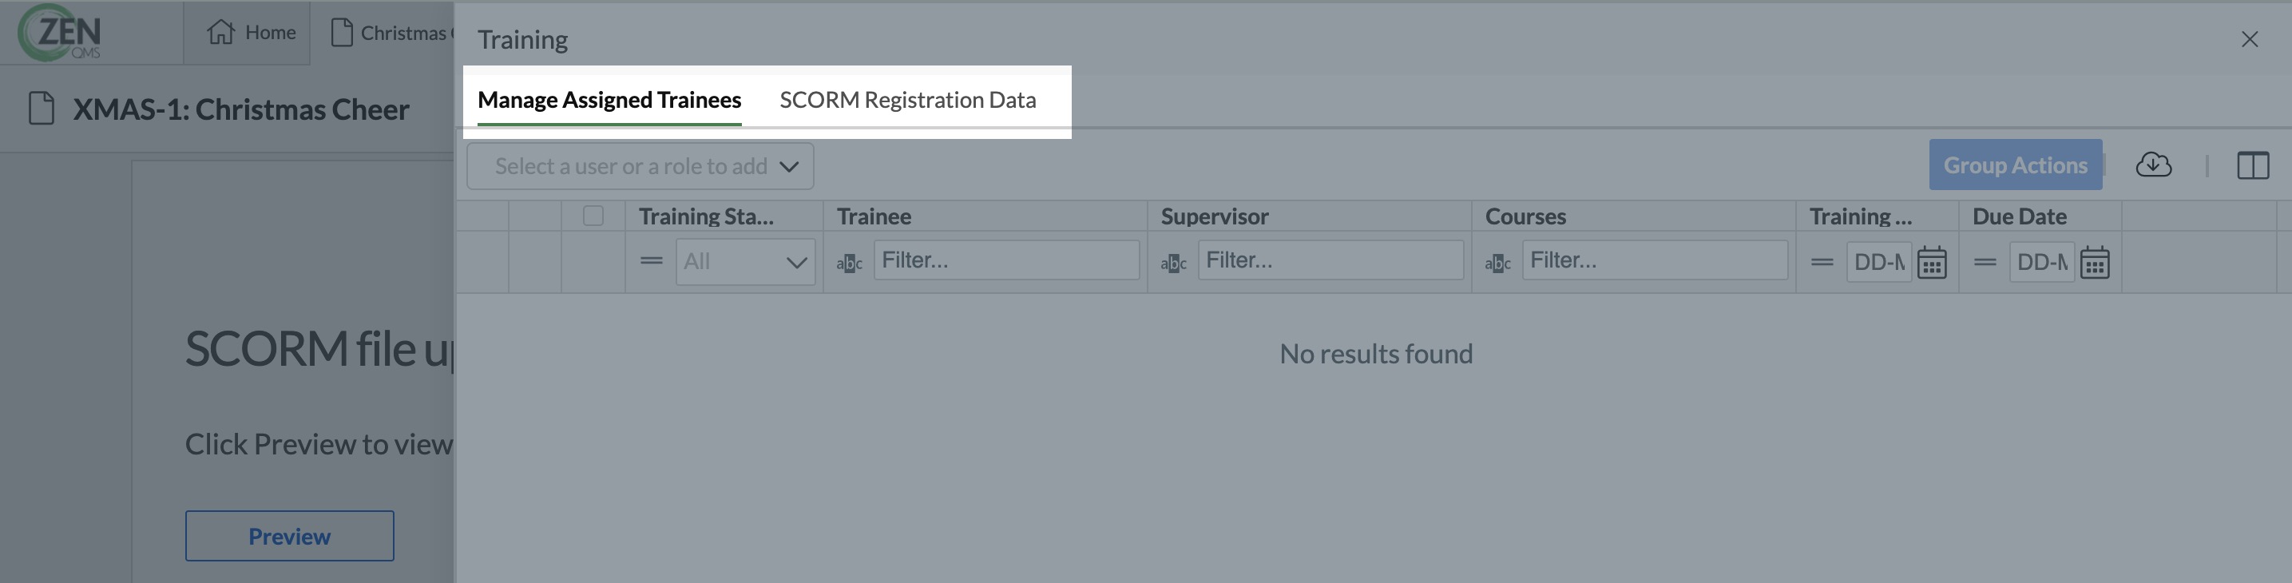
Task: Click the Trainee filter input field
Action: click(1006, 260)
